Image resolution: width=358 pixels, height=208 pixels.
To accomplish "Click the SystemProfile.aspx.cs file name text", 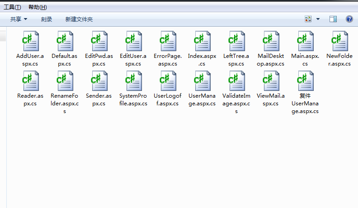I will click(x=133, y=99).
